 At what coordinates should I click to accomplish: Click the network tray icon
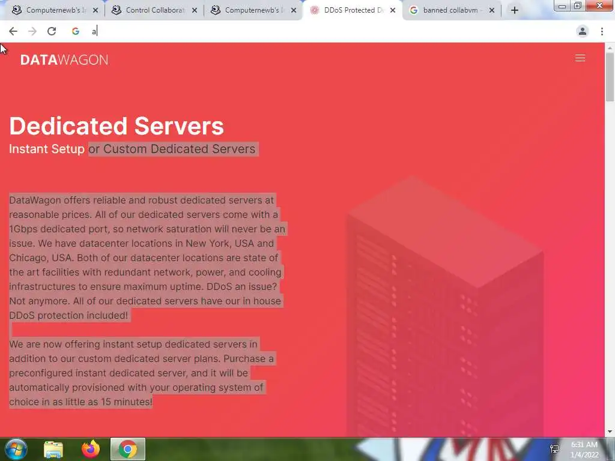(554, 449)
